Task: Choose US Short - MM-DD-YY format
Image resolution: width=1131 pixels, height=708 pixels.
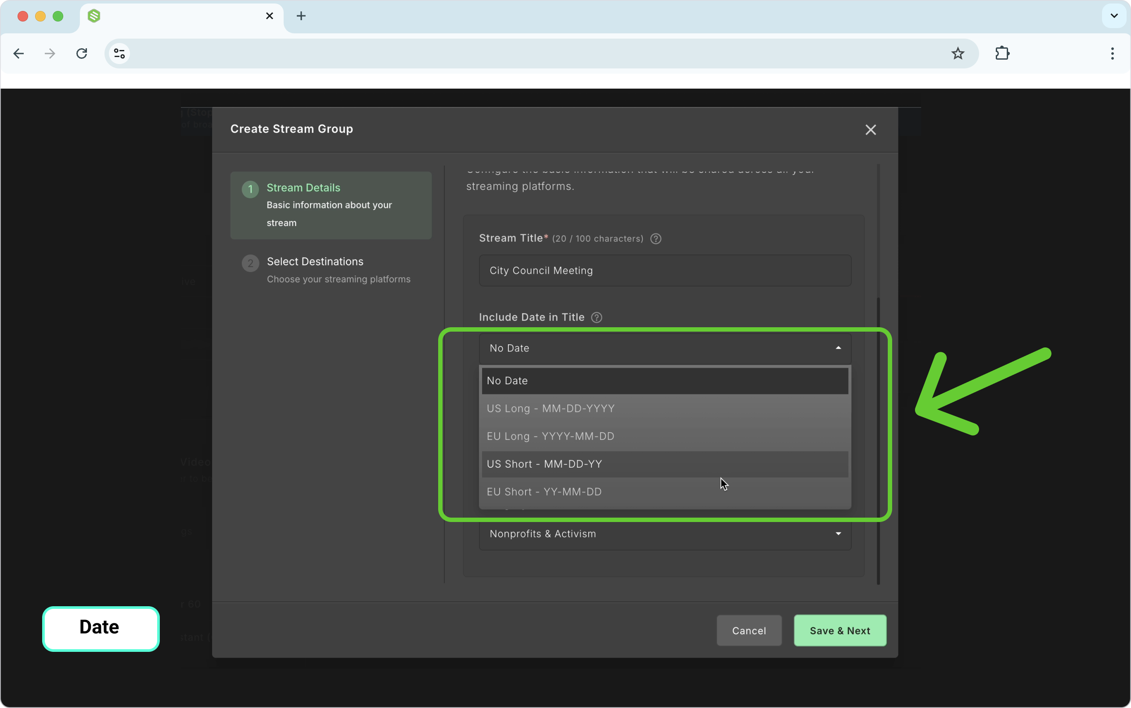Action: (x=665, y=464)
